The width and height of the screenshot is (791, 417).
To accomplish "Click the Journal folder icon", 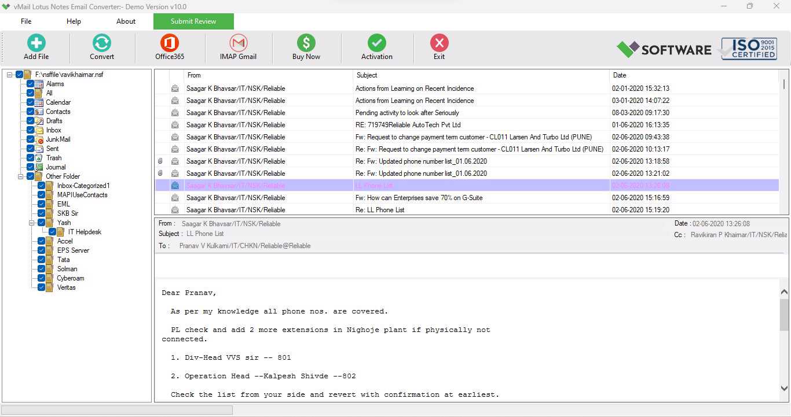I will click(39, 167).
